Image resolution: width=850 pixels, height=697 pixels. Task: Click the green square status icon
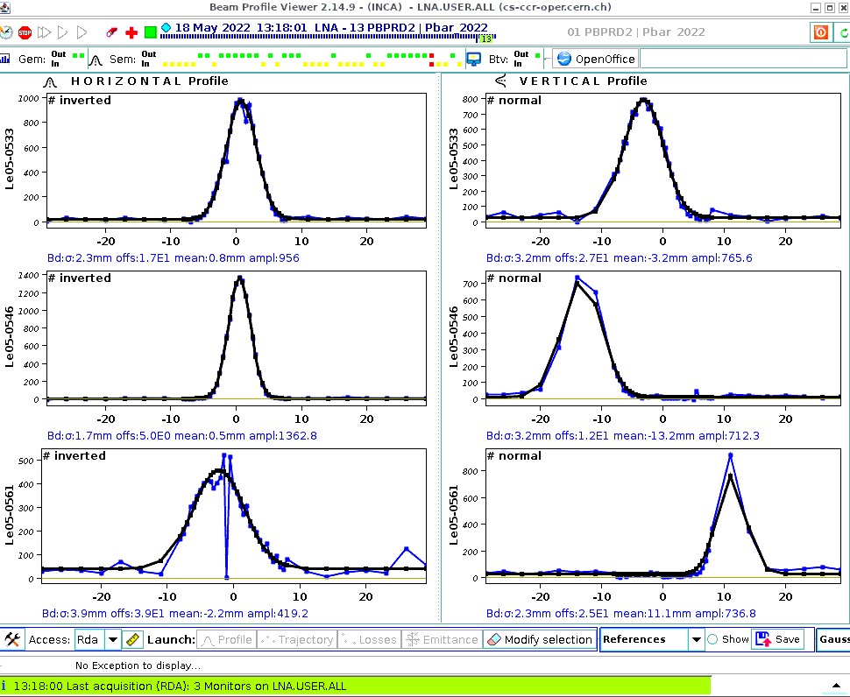coord(151,32)
